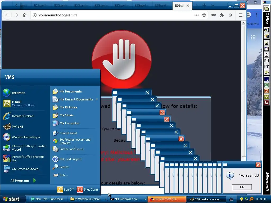This screenshot has width=271, height=203.
Task: Click the site information icon in address bar
Action: [35, 15]
